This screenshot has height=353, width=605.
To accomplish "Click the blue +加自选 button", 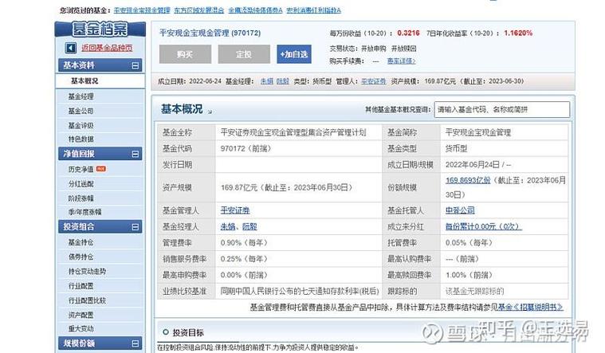I will pos(294,54).
